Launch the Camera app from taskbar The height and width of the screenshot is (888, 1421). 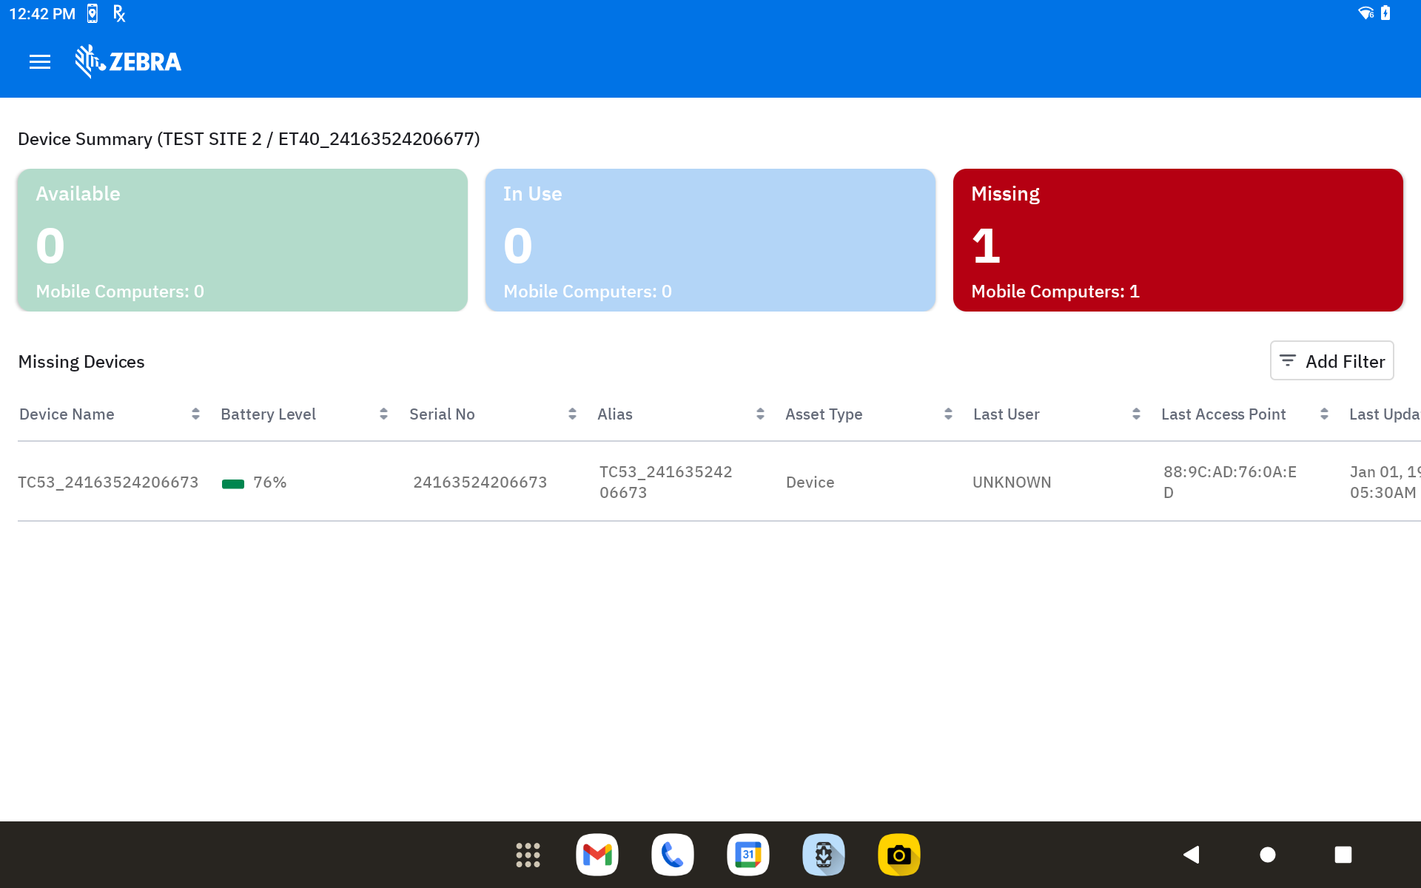899,855
